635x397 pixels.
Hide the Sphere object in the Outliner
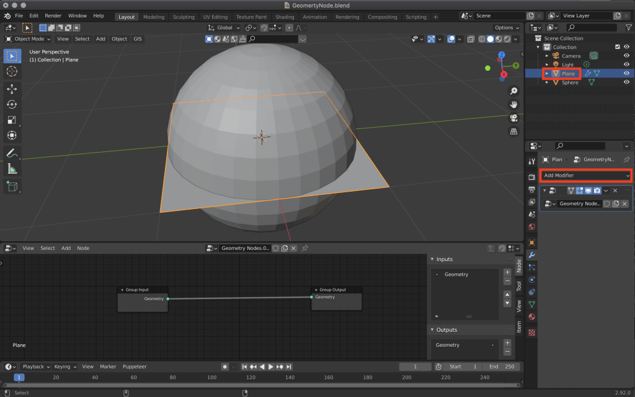[626, 83]
